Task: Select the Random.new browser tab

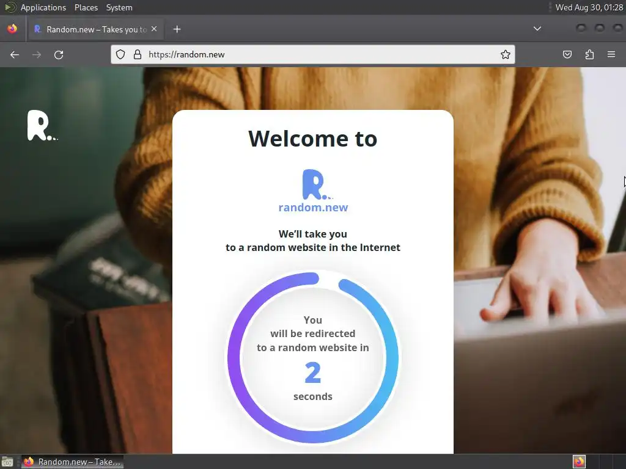Action: [96, 29]
